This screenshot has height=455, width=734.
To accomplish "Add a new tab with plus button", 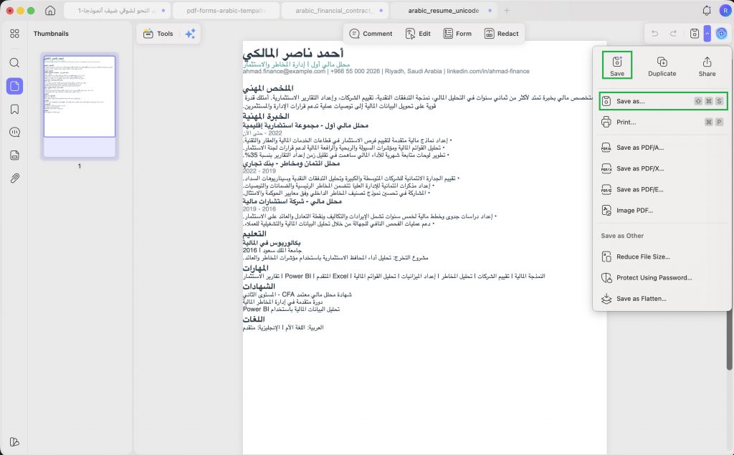I will click(507, 10).
